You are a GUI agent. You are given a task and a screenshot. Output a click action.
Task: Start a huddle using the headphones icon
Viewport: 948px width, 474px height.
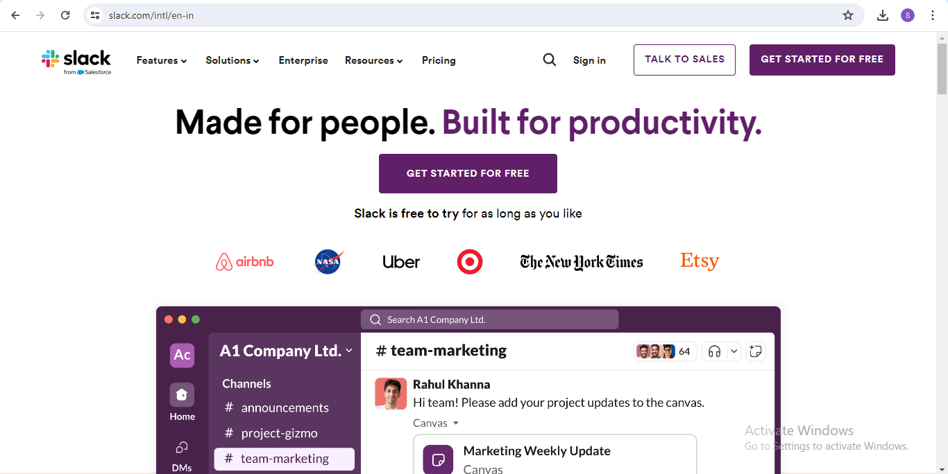713,351
